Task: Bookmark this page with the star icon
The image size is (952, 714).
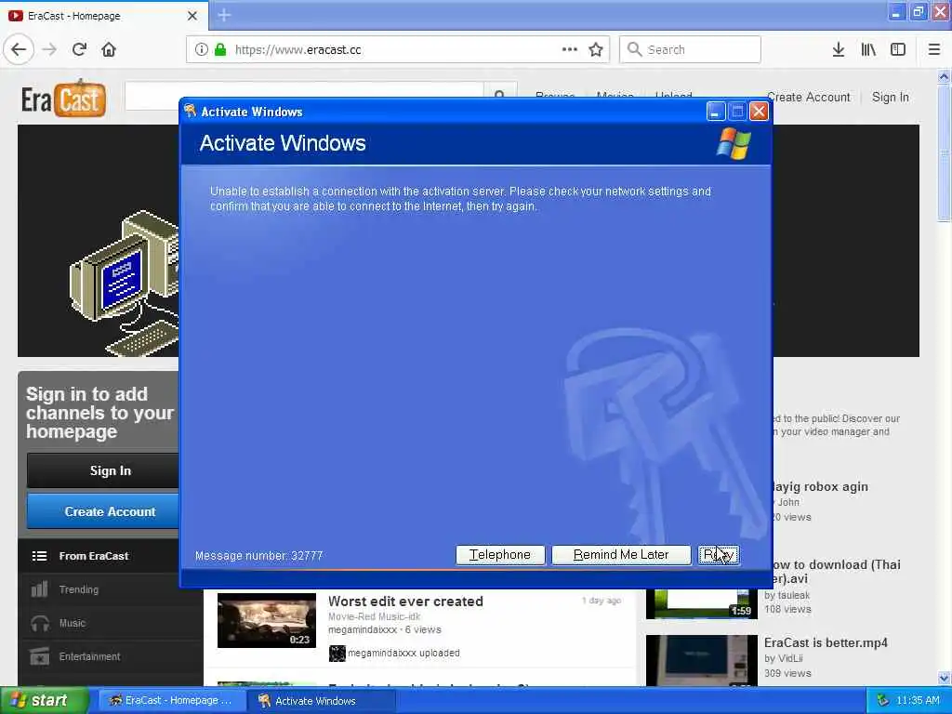Action: click(x=596, y=50)
